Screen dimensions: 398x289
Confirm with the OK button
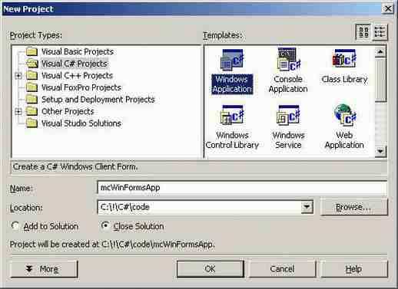211,269
